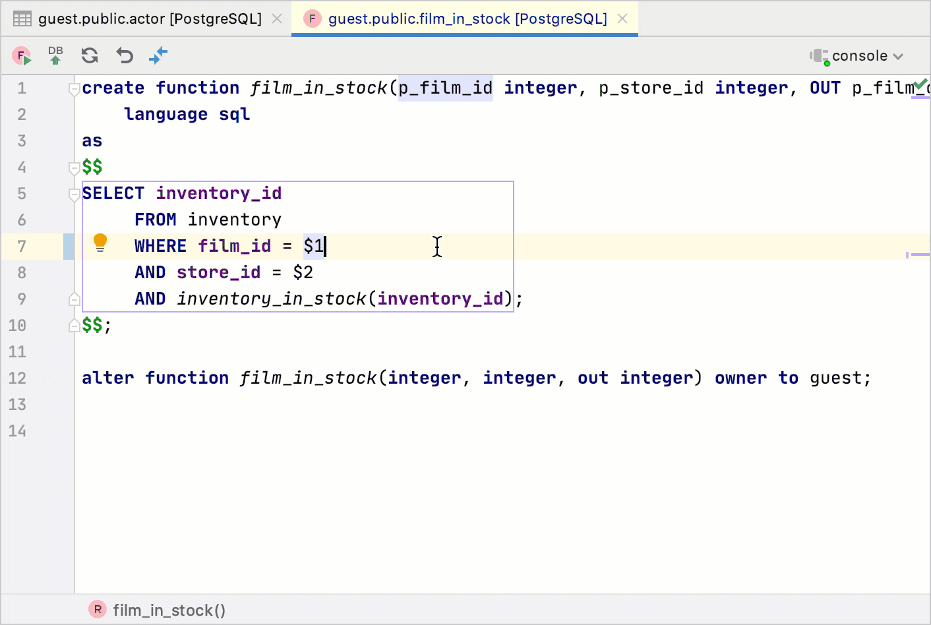The width and height of the screenshot is (931, 625).
Task: Click the console session label
Action: pos(858,56)
